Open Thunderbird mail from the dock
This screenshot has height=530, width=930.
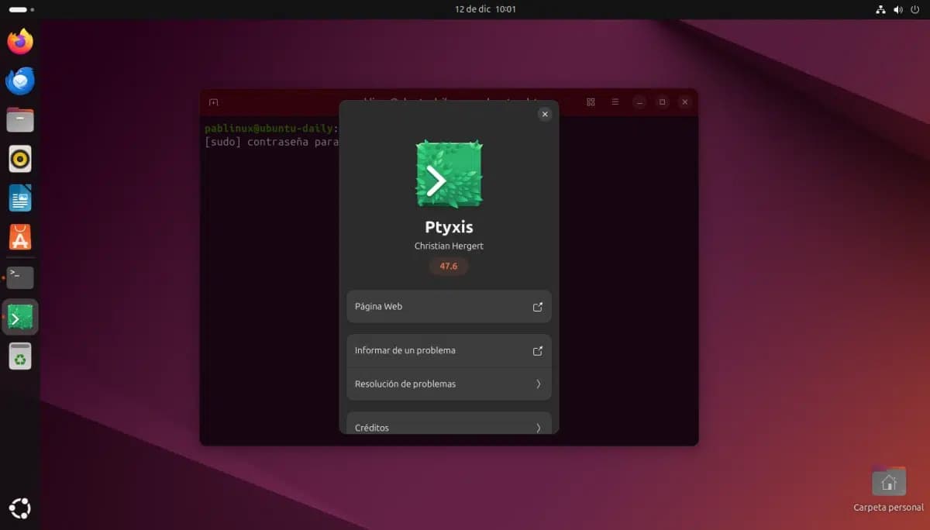pos(20,81)
